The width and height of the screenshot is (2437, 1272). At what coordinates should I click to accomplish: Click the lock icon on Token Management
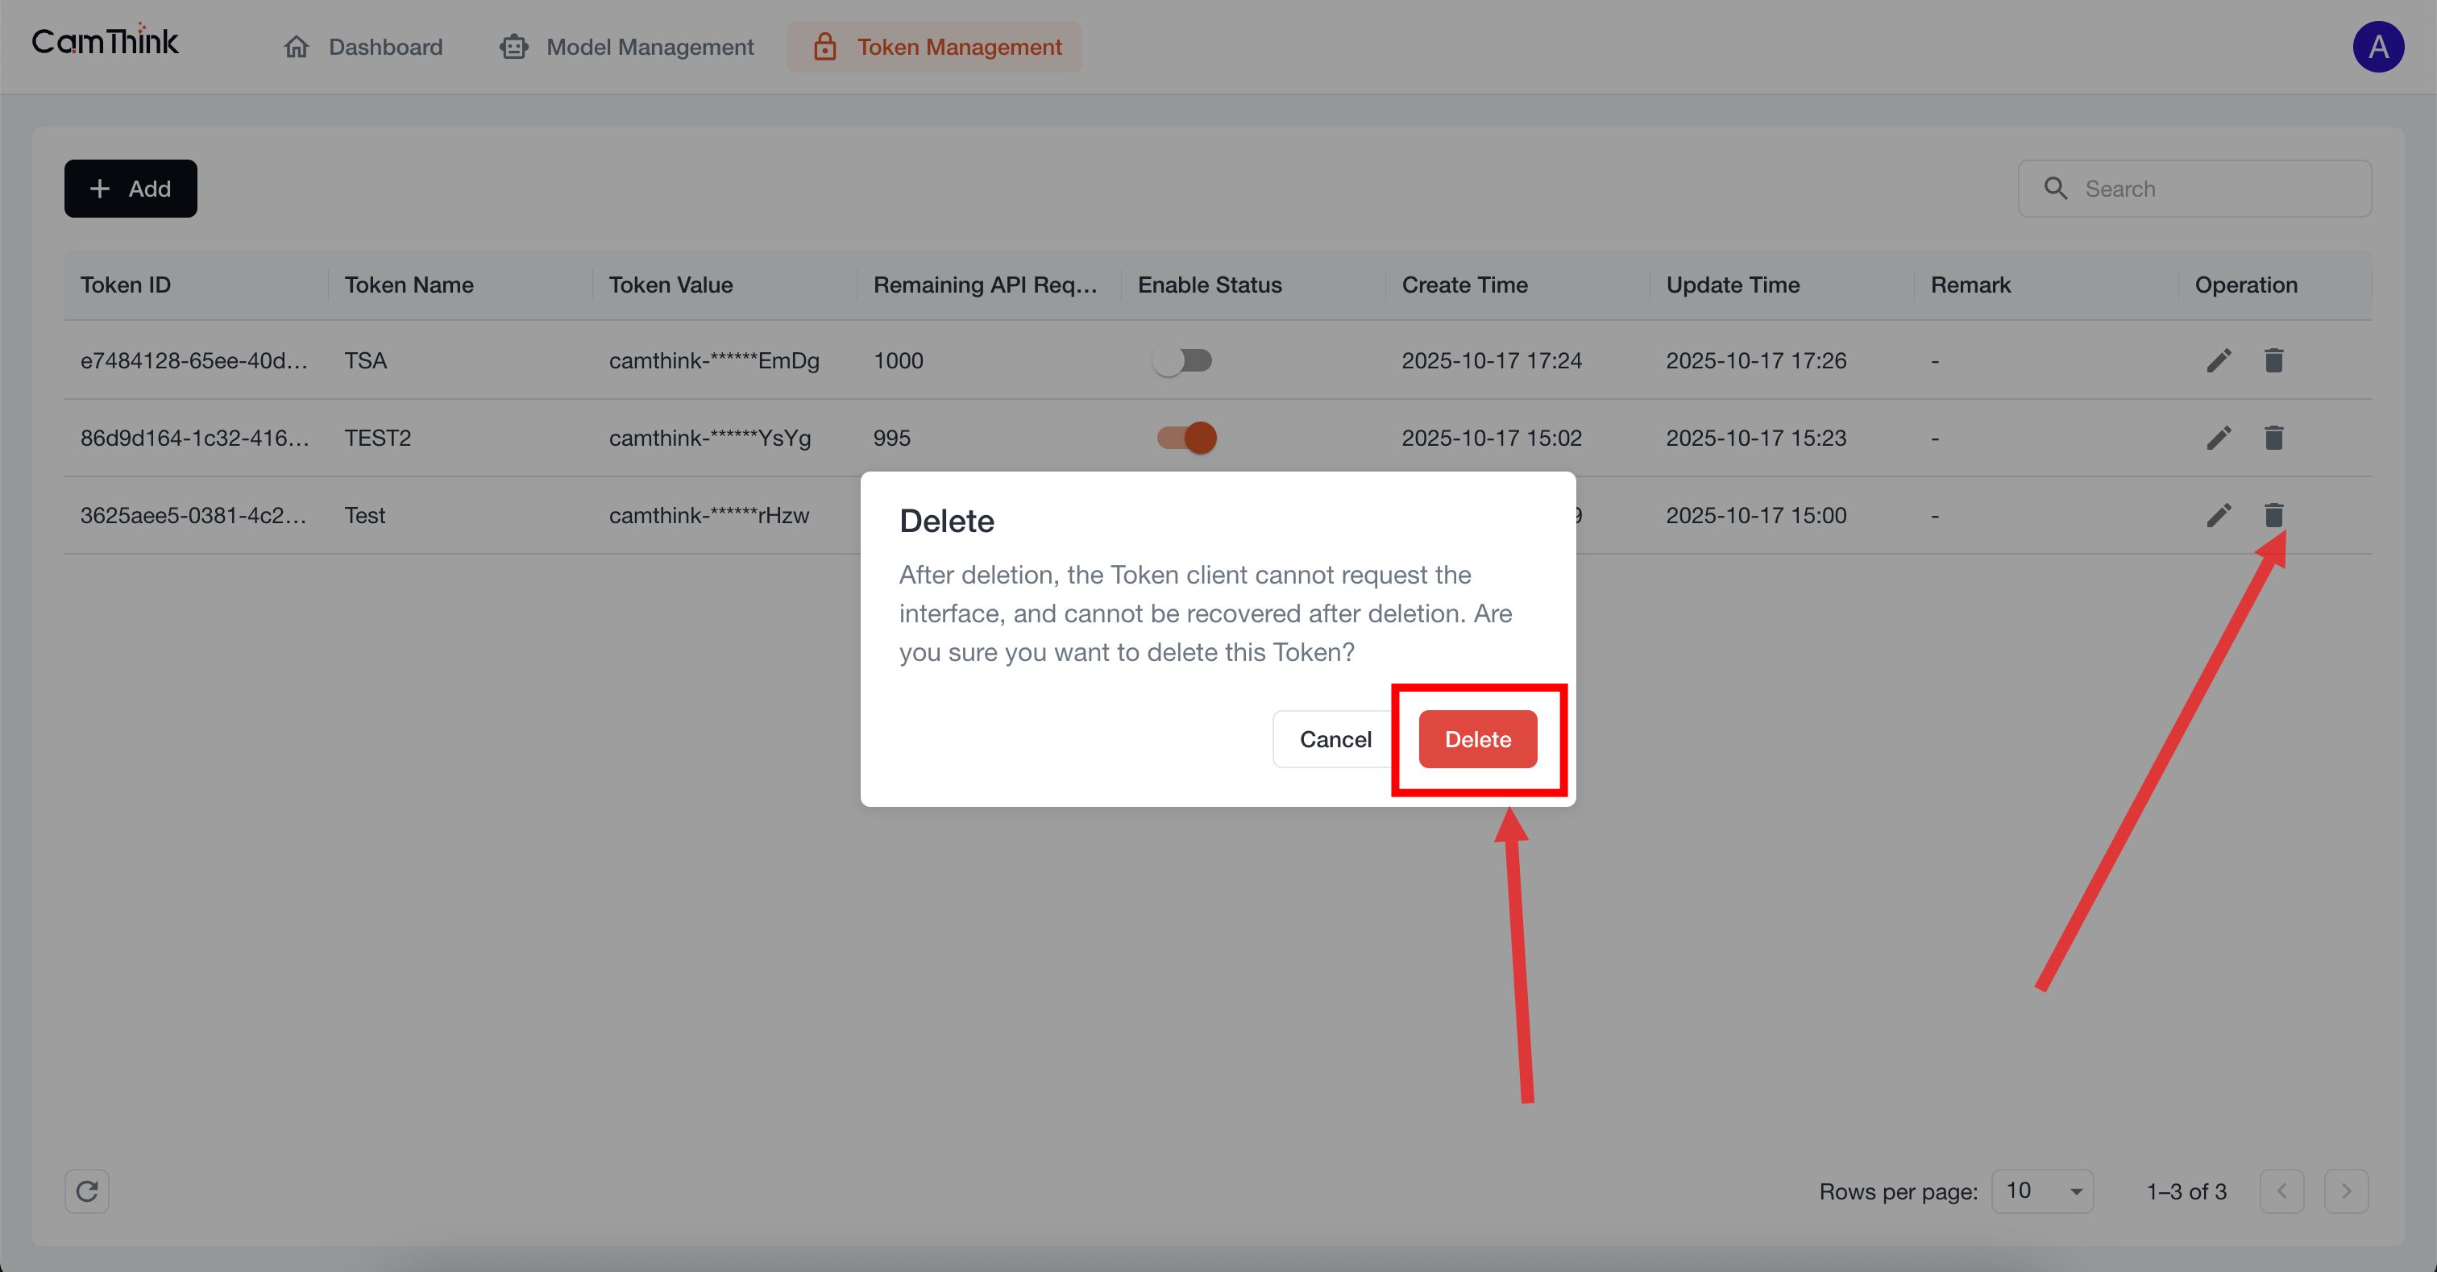[x=825, y=45]
